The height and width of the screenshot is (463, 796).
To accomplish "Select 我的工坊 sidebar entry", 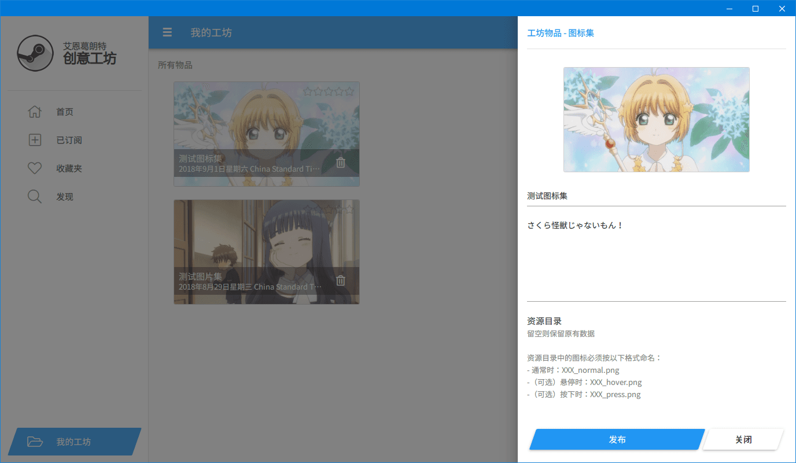I will click(x=75, y=442).
